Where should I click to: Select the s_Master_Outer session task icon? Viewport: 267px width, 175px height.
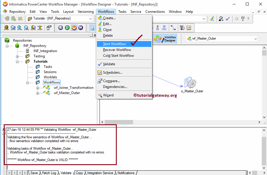[x=190, y=82]
